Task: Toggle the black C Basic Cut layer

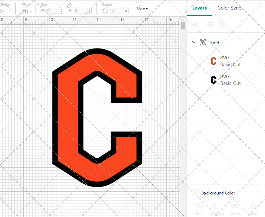Action: pos(214,80)
